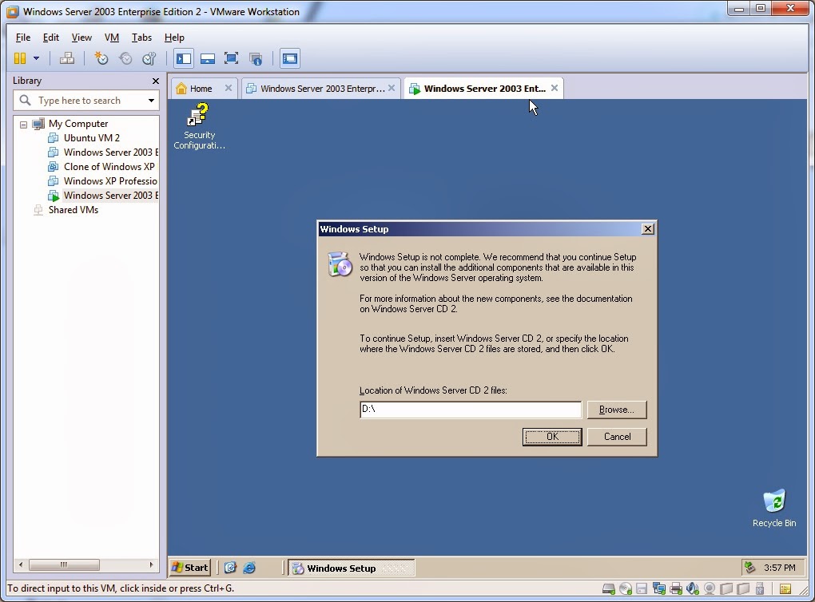
Task: Open the File menu
Action: click(x=23, y=38)
